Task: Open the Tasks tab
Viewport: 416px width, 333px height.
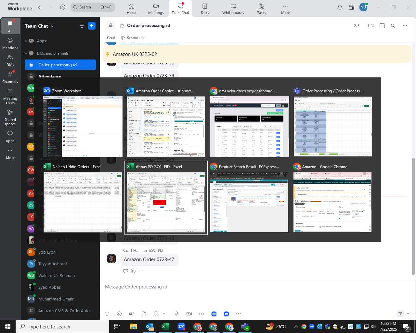Action: coord(262,9)
